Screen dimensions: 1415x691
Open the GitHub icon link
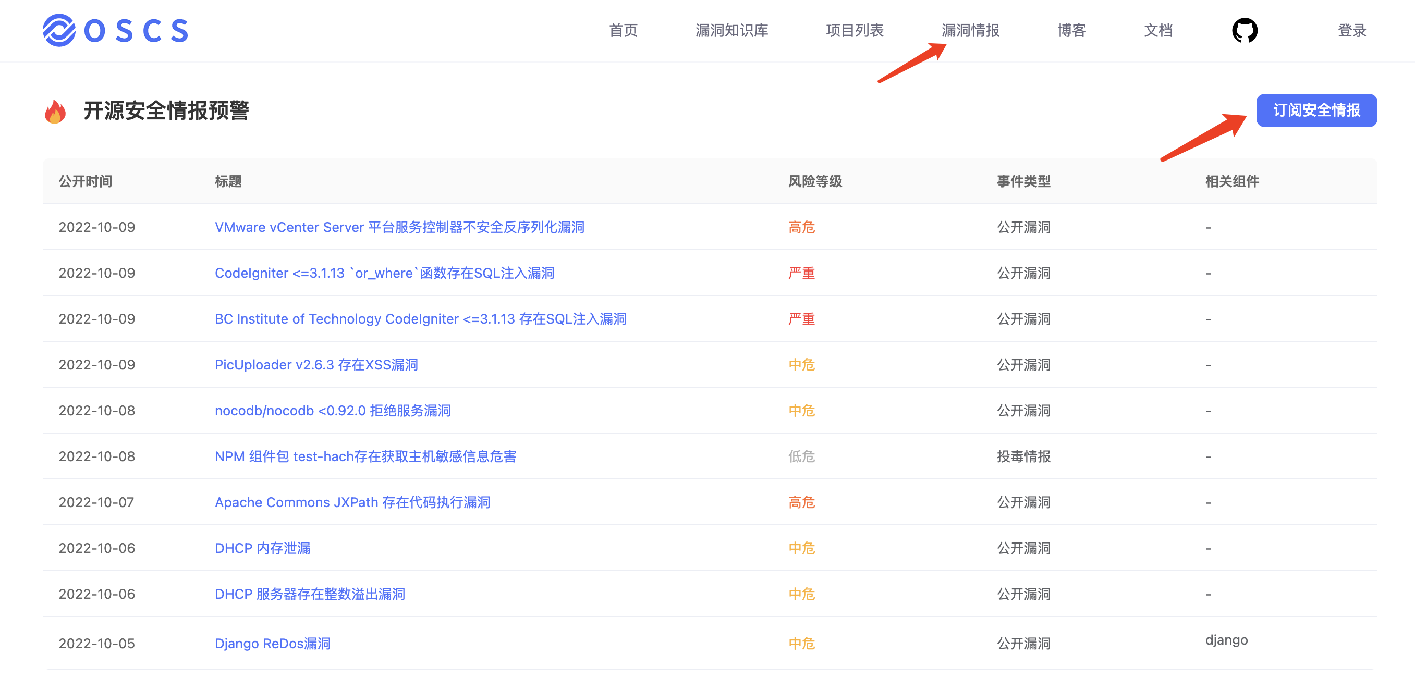pos(1244,30)
